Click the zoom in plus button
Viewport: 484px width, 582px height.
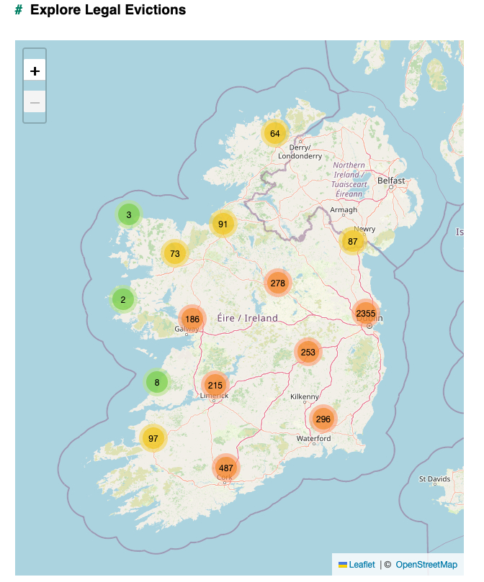(x=35, y=71)
